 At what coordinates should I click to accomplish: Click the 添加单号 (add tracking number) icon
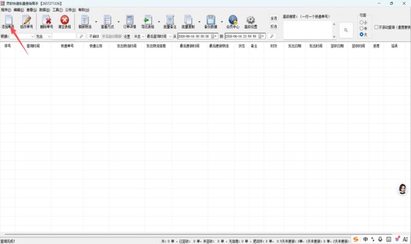[x=8, y=21]
